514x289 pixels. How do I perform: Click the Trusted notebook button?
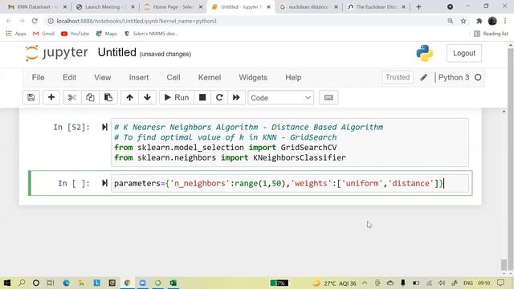pyautogui.click(x=398, y=77)
